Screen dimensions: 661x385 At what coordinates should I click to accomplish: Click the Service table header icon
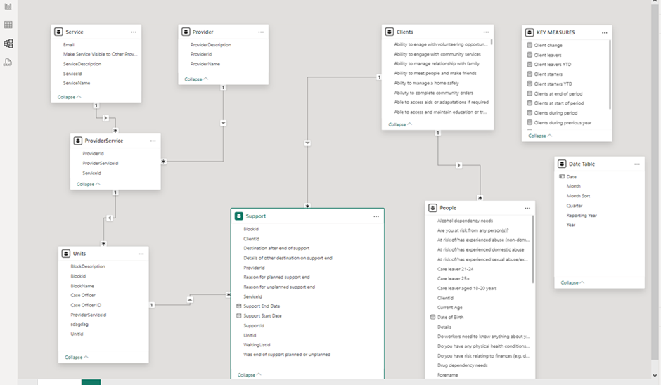(x=58, y=32)
